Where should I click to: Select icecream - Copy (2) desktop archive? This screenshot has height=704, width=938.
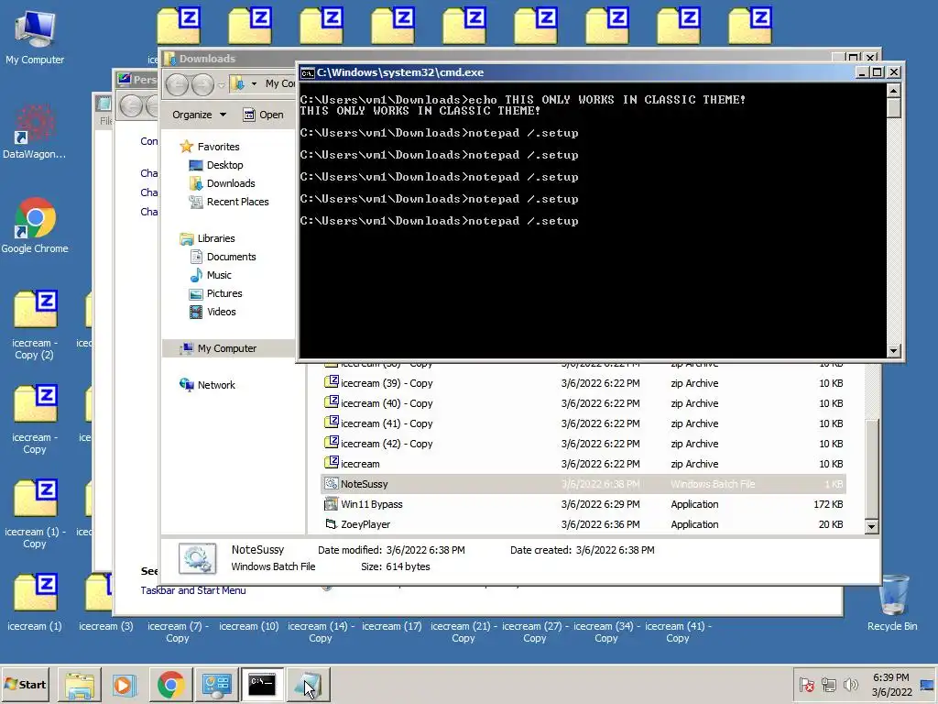(35, 325)
